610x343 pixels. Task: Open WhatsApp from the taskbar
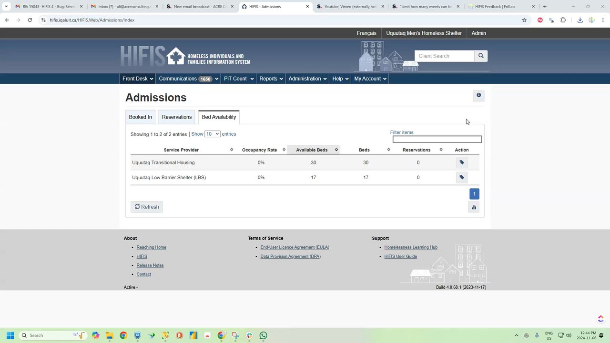click(264, 335)
